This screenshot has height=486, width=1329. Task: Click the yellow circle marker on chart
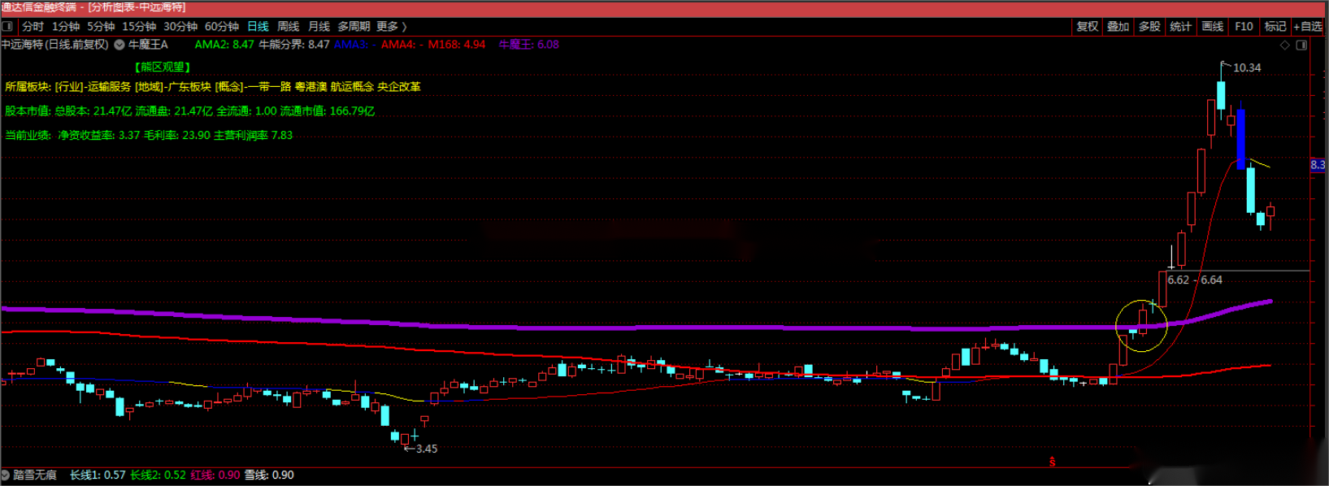pyautogui.click(x=1141, y=326)
